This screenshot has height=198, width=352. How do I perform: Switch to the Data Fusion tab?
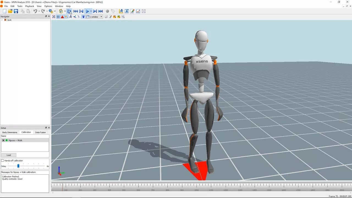[x=40, y=132]
